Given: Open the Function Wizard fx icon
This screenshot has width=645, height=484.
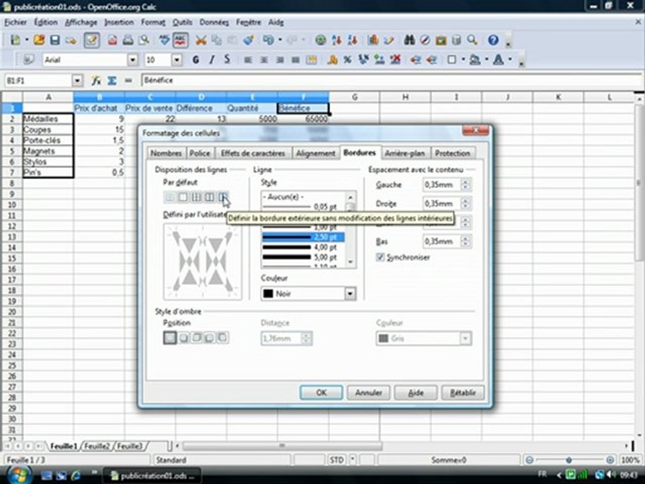Looking at the screenshot, I should tap(97, 81).
